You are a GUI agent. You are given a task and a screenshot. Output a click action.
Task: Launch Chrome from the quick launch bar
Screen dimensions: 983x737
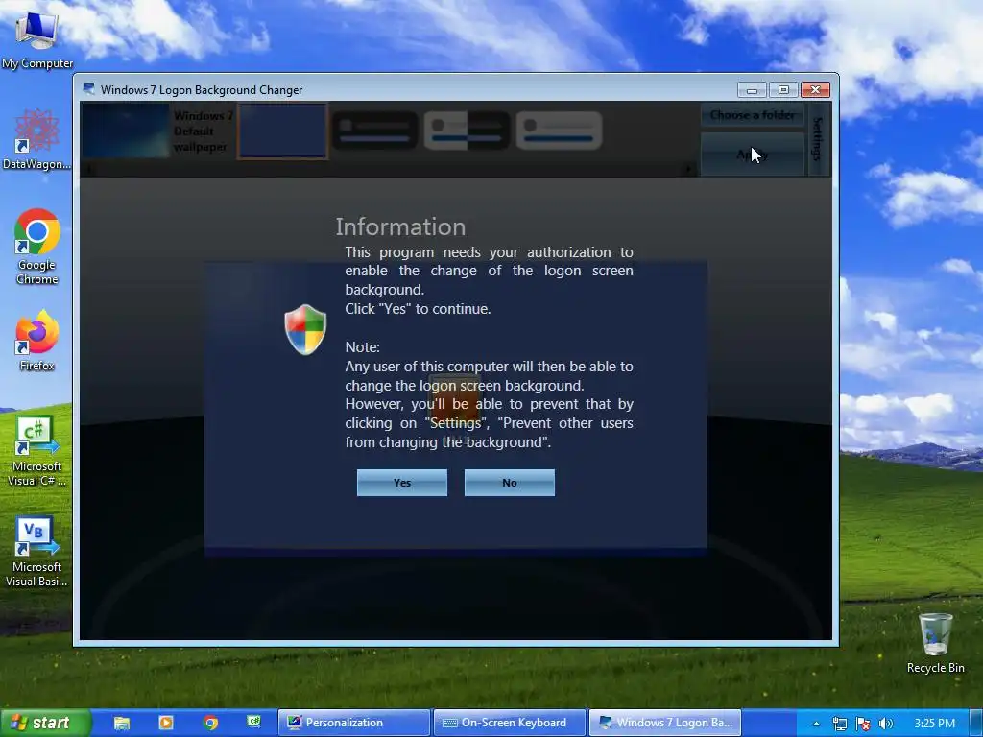[x=210, y=723]
